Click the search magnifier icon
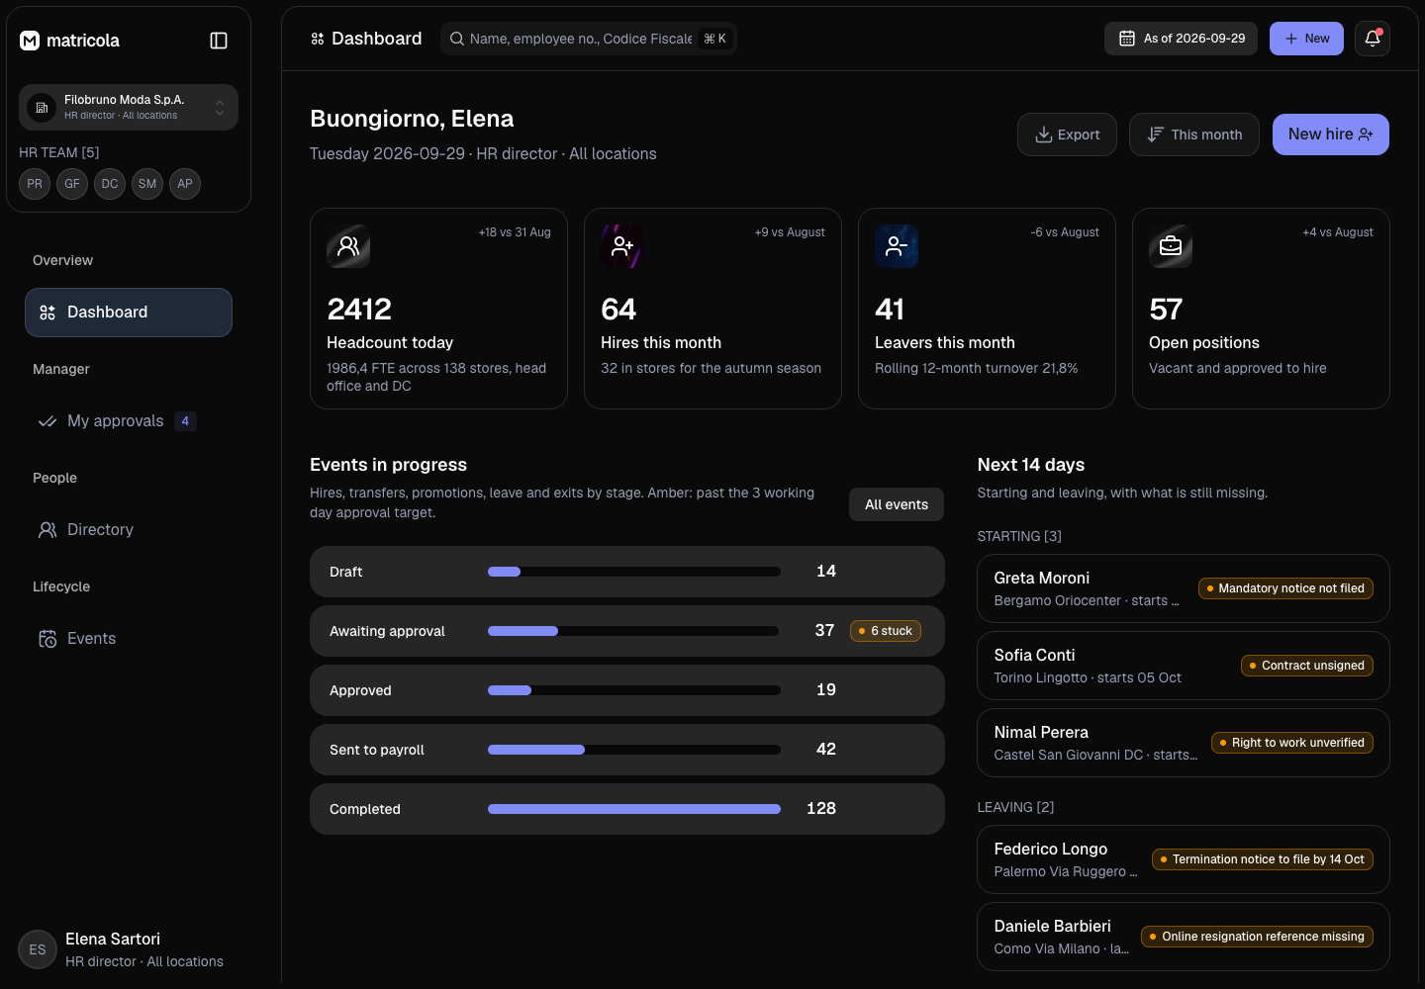Viewport: 1425px width, 989px height. point(457,39)
